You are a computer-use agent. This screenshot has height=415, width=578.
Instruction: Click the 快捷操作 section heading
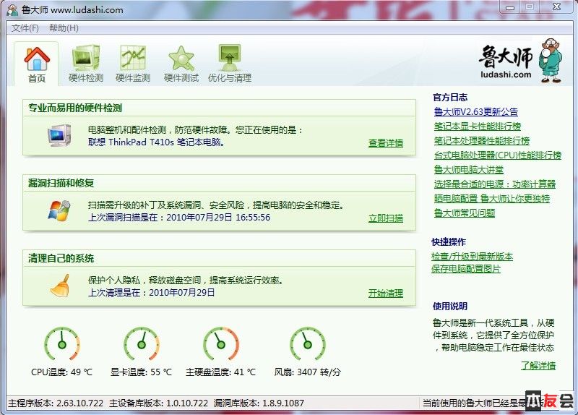[x=449, y=242]
